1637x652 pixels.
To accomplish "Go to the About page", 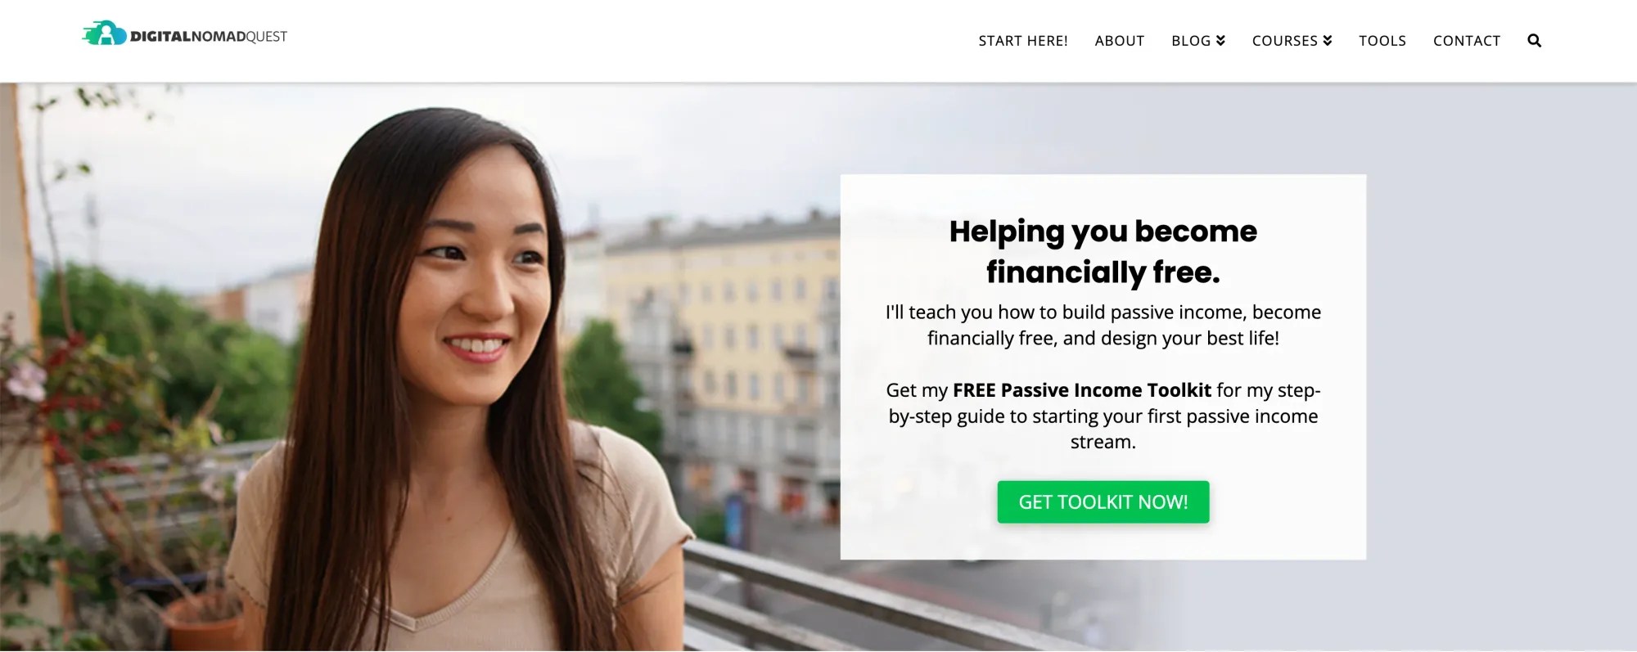I will click(x=1120, y=41).
